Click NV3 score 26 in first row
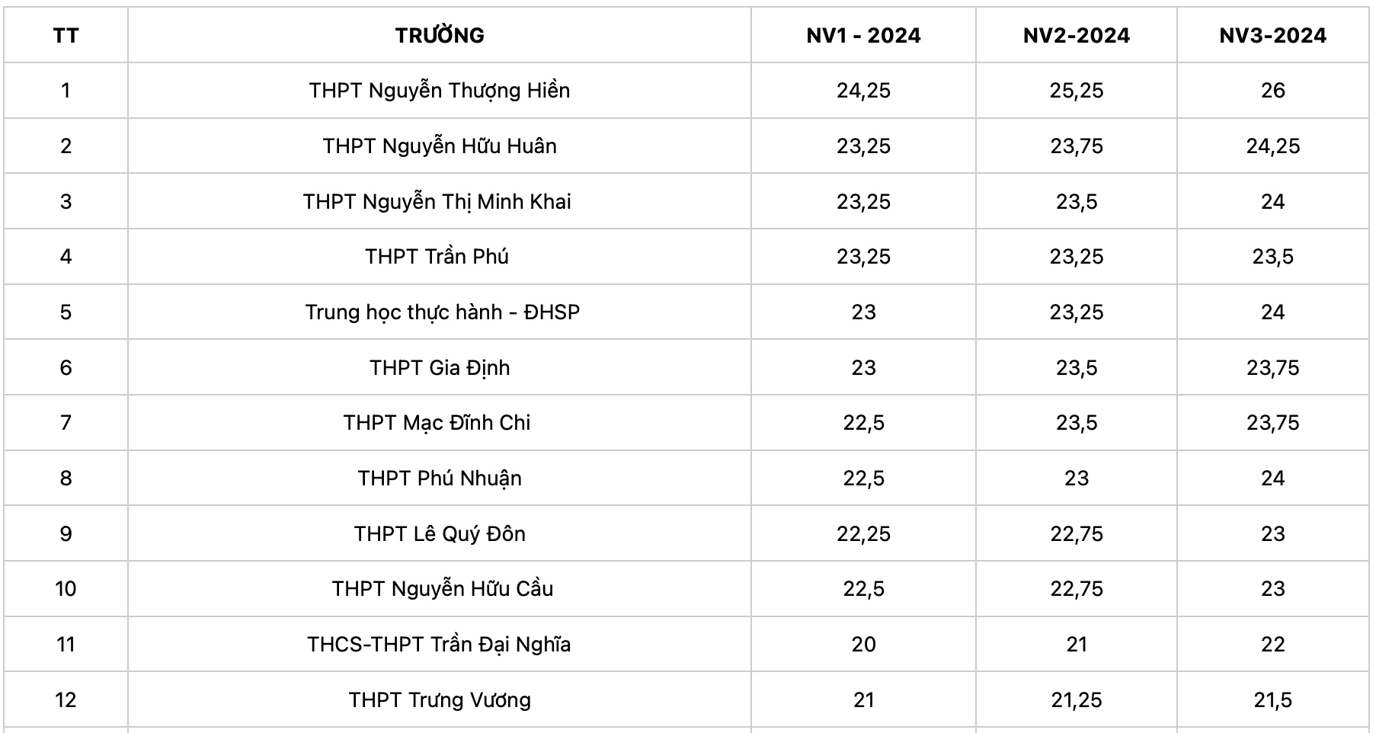The width and height of the screenshot is (1376, 733). pos(1272,91)
